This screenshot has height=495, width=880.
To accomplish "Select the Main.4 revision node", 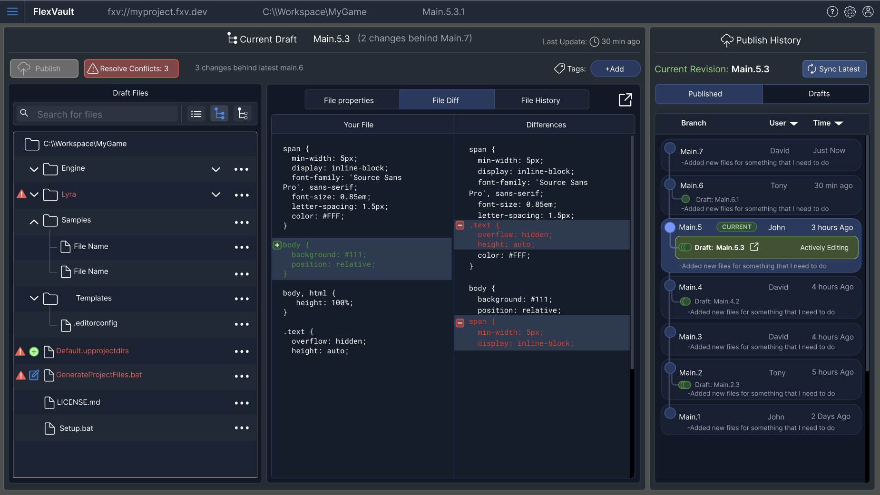I will pos(670,285).
